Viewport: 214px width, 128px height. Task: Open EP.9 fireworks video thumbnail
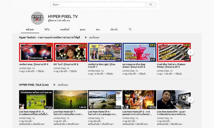pyautogui.click(x=36, y=52)
